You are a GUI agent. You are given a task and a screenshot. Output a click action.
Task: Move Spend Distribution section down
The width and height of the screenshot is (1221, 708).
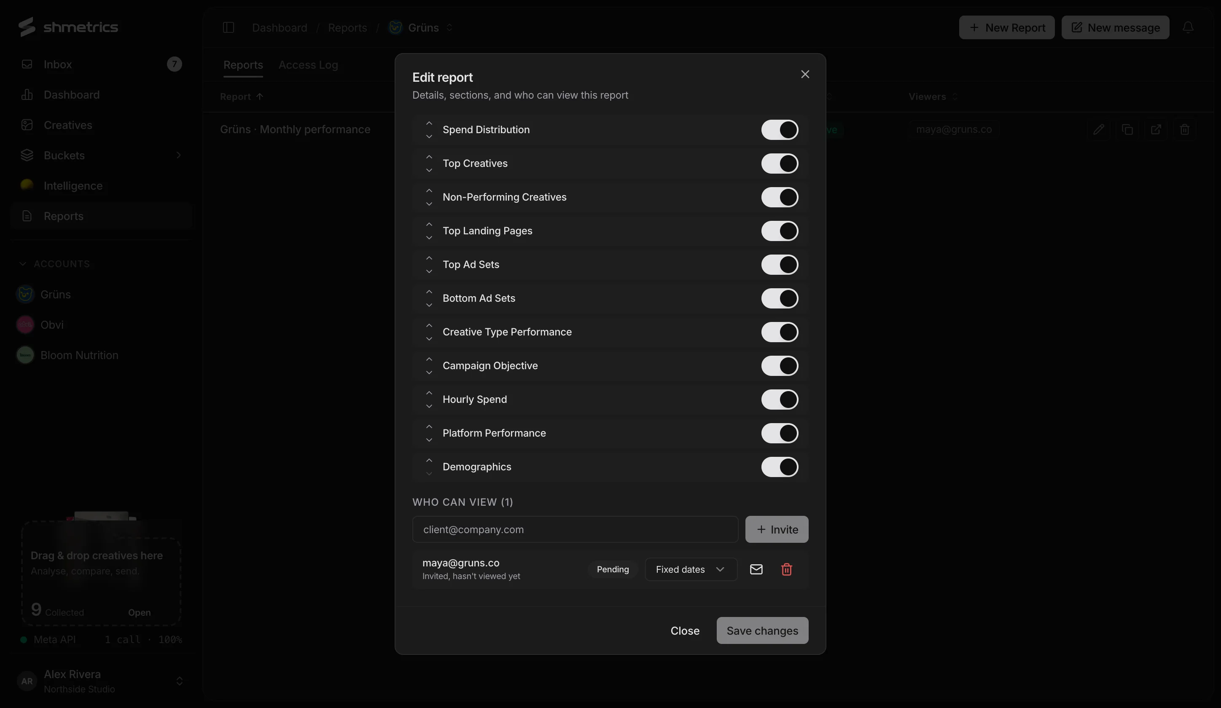pos(429,137)
